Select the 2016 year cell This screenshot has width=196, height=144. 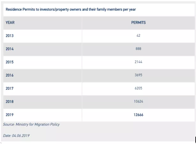click(10, 75)
